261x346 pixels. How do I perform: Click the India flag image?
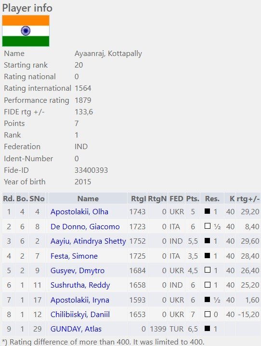pos(26,31)
